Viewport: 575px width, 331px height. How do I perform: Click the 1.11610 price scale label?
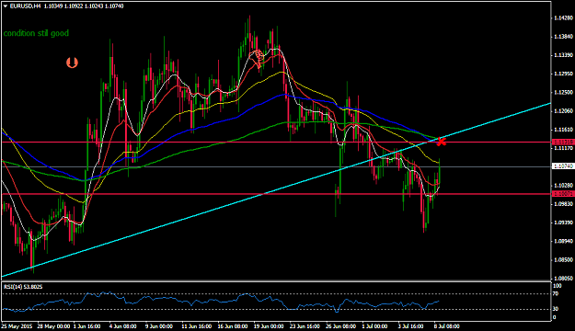[x=564, y=130]
